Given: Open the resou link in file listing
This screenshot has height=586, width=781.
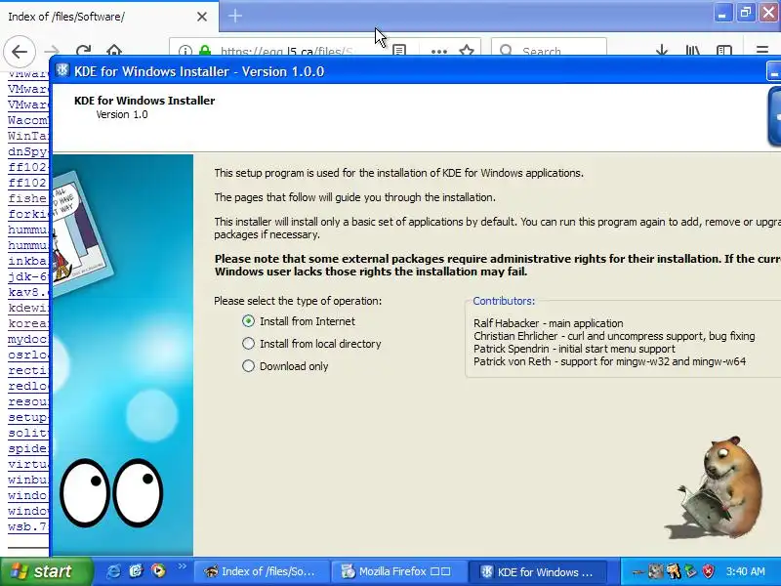Looking at the screenshot, I should pos(28,401).
